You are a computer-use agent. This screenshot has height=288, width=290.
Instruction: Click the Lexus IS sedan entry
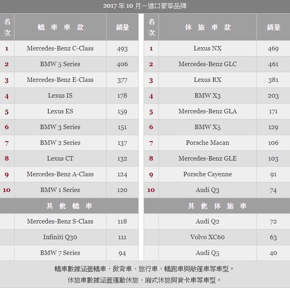tap(60, 96)
